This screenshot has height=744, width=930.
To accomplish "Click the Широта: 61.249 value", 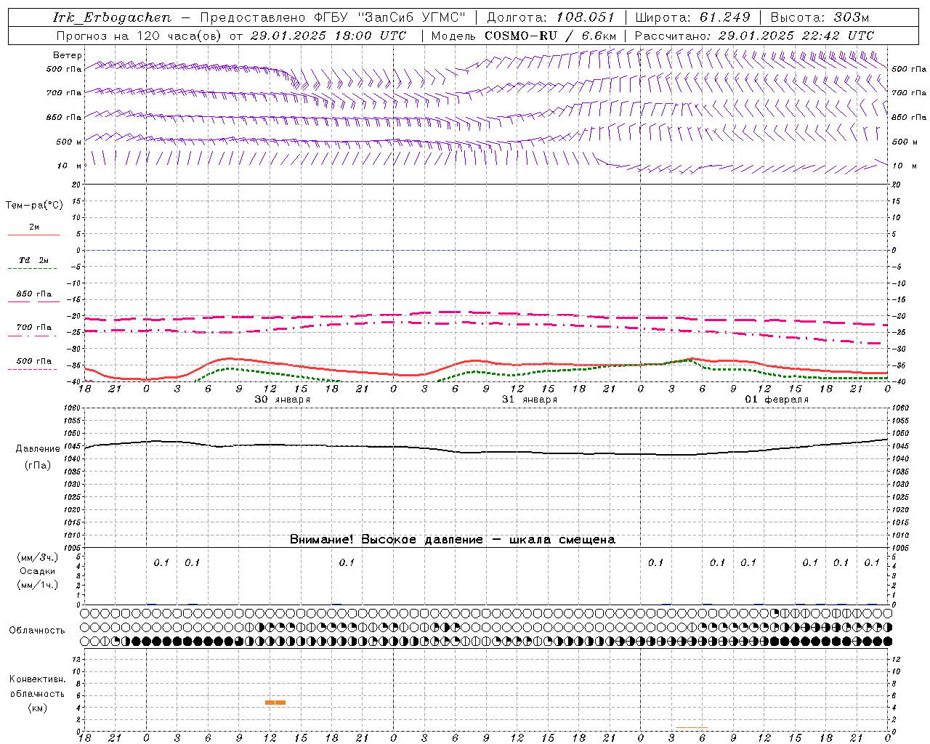I will pyautogui.click(x=692, y=17).
